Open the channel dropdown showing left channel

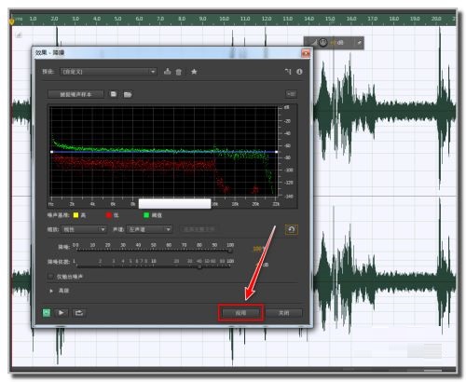[x=149, y=229]
